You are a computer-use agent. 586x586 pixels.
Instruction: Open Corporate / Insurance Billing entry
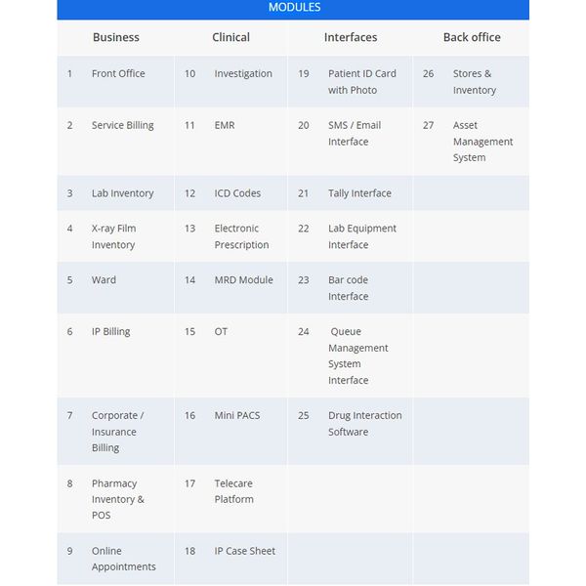click(x=117, y=432)
